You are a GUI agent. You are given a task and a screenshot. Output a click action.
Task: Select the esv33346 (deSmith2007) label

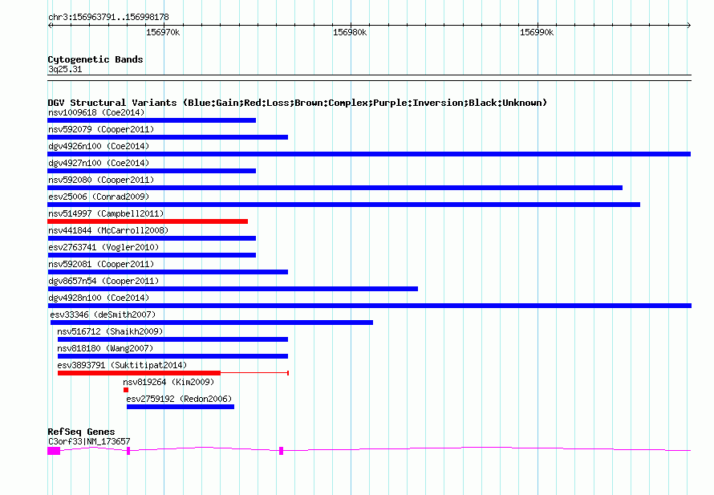pyautogui.click(x=103, y=314)
